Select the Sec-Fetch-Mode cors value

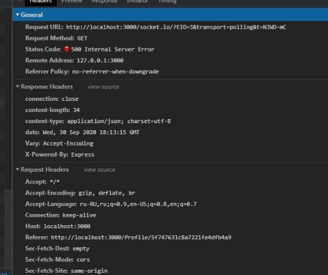(x=83, y=260)
